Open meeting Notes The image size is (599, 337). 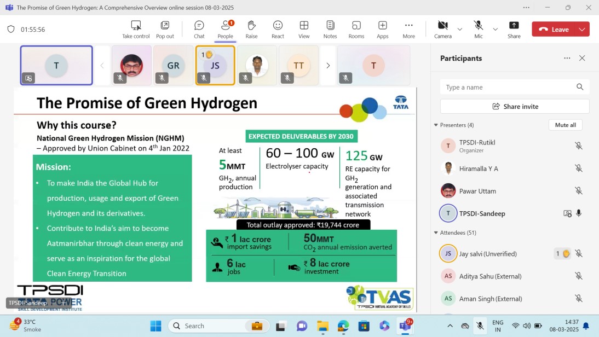330,30
